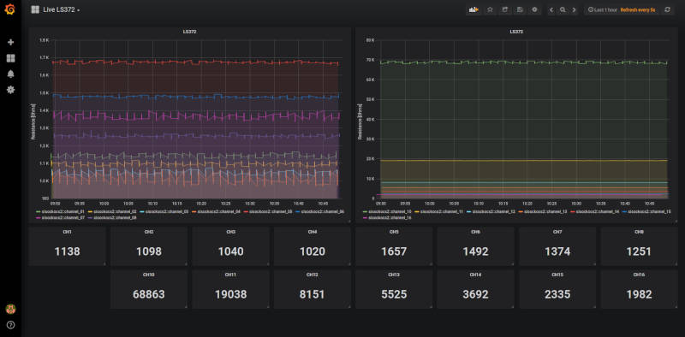685x337 pixels.
Task: Open the CH5 panel title menu
Action: (394, 232)
